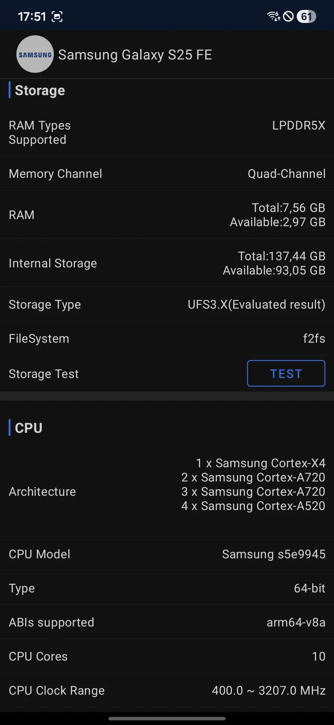
Task: Tap the Samsung logo avatar
Action: tap(35, 54)
